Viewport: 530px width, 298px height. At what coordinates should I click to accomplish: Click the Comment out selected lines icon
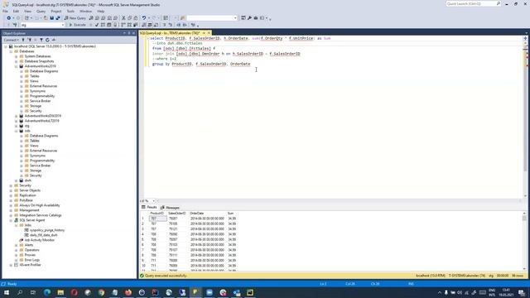(x=164, y=25)
